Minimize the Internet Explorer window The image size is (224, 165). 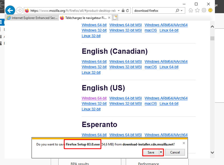pyautogui.click(x=184, y=4)
